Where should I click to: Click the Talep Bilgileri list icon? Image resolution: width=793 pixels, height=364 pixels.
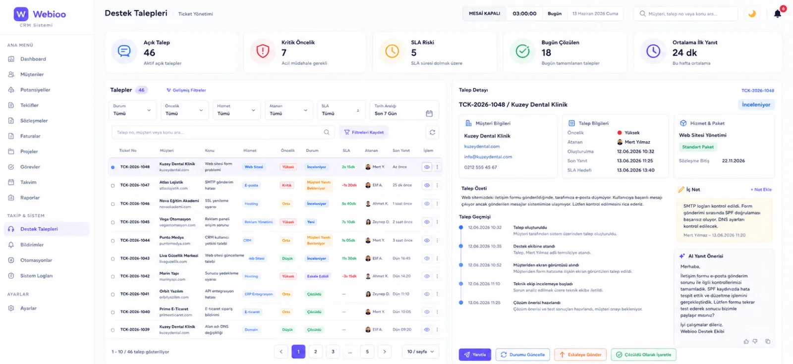click(571, 123)
